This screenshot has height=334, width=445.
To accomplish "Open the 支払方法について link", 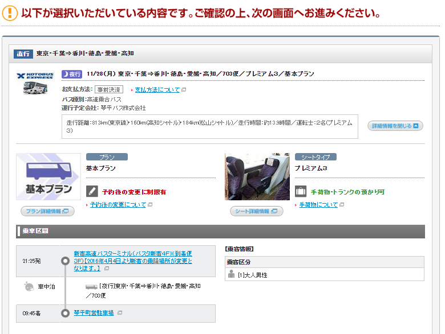I will [157, 90].
